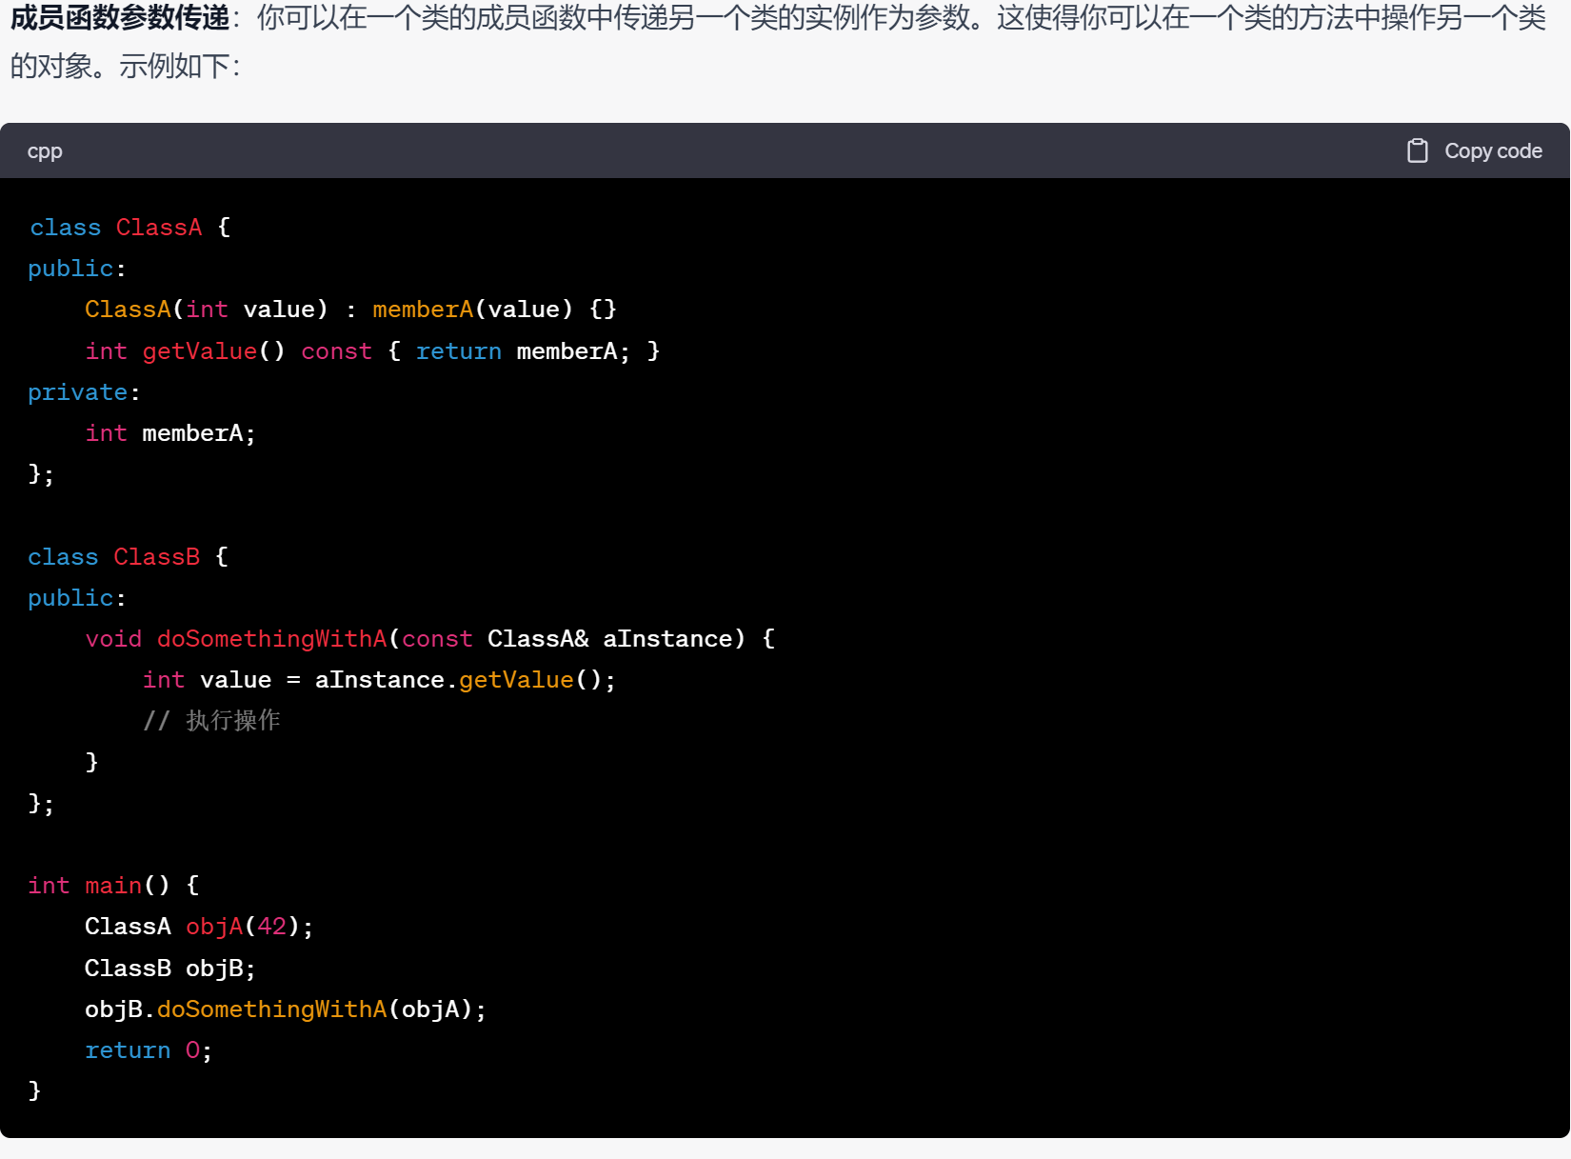This screenshot has height=1159, width=1571.
Task: Click the clipboard copy icon
Action: (x=1417, y=150)
